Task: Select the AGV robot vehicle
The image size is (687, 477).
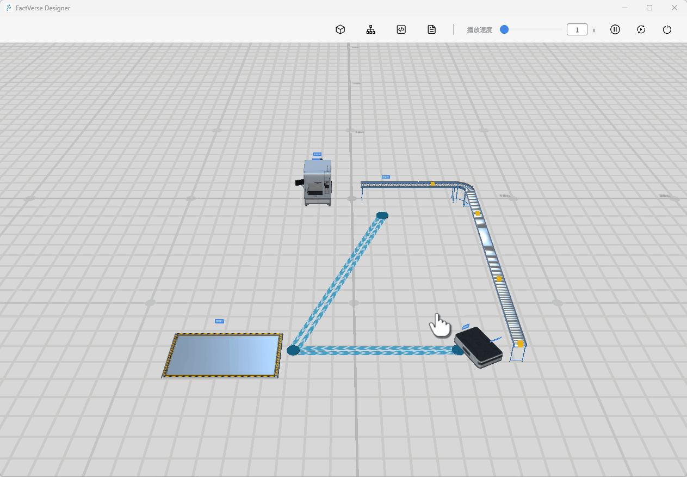Action: (x=478, y=347)
